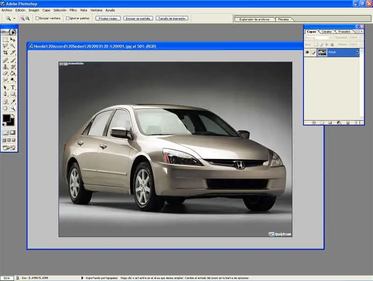Switch to Quick Mask mode

13,133
